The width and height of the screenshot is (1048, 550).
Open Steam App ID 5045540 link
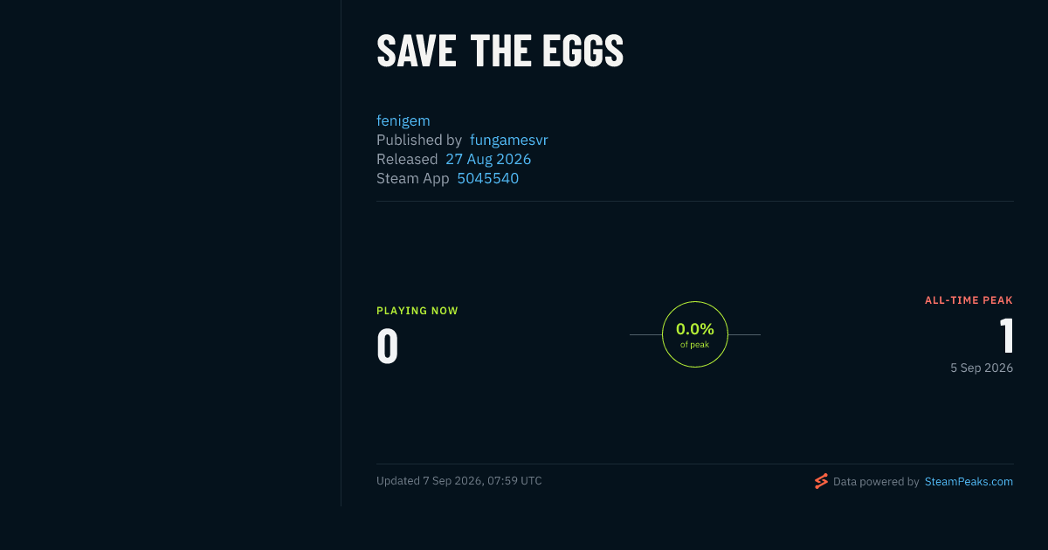[x=488, y=178]
